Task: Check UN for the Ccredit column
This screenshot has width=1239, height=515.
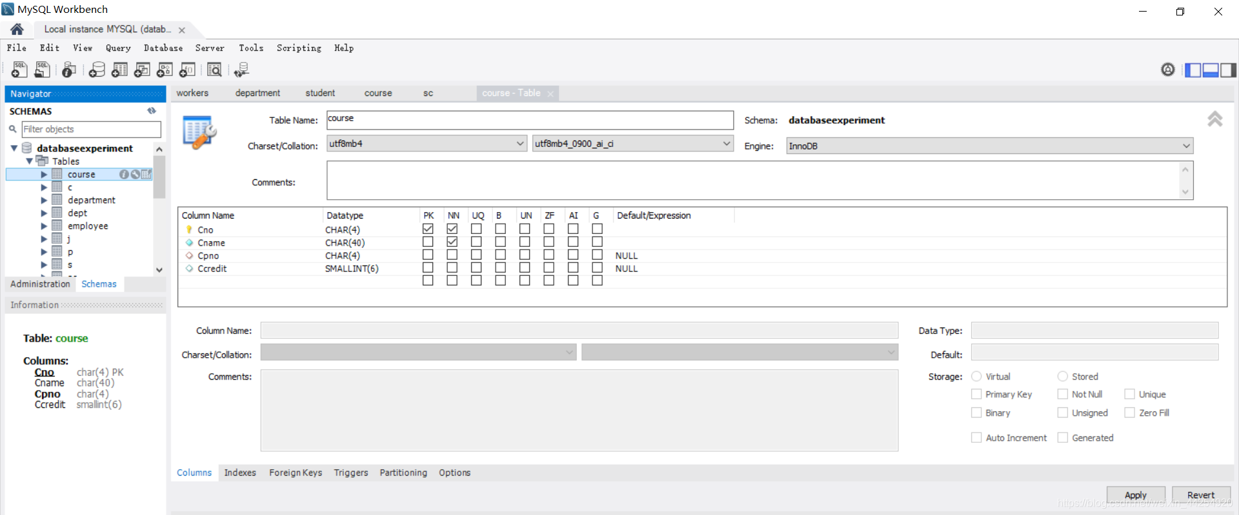Action: tap(525, 267)
